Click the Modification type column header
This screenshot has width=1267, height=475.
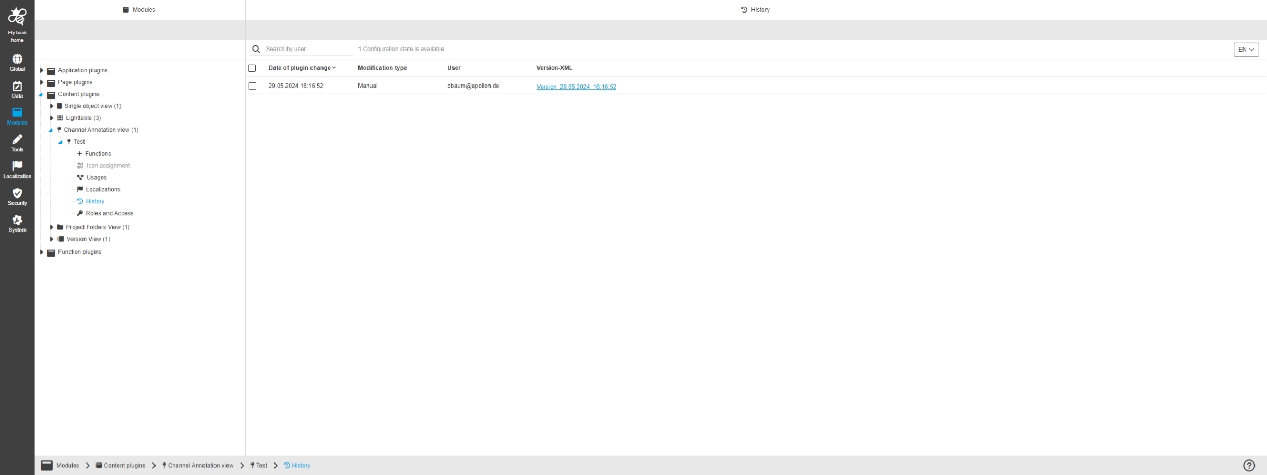click(x=383, y=68)
